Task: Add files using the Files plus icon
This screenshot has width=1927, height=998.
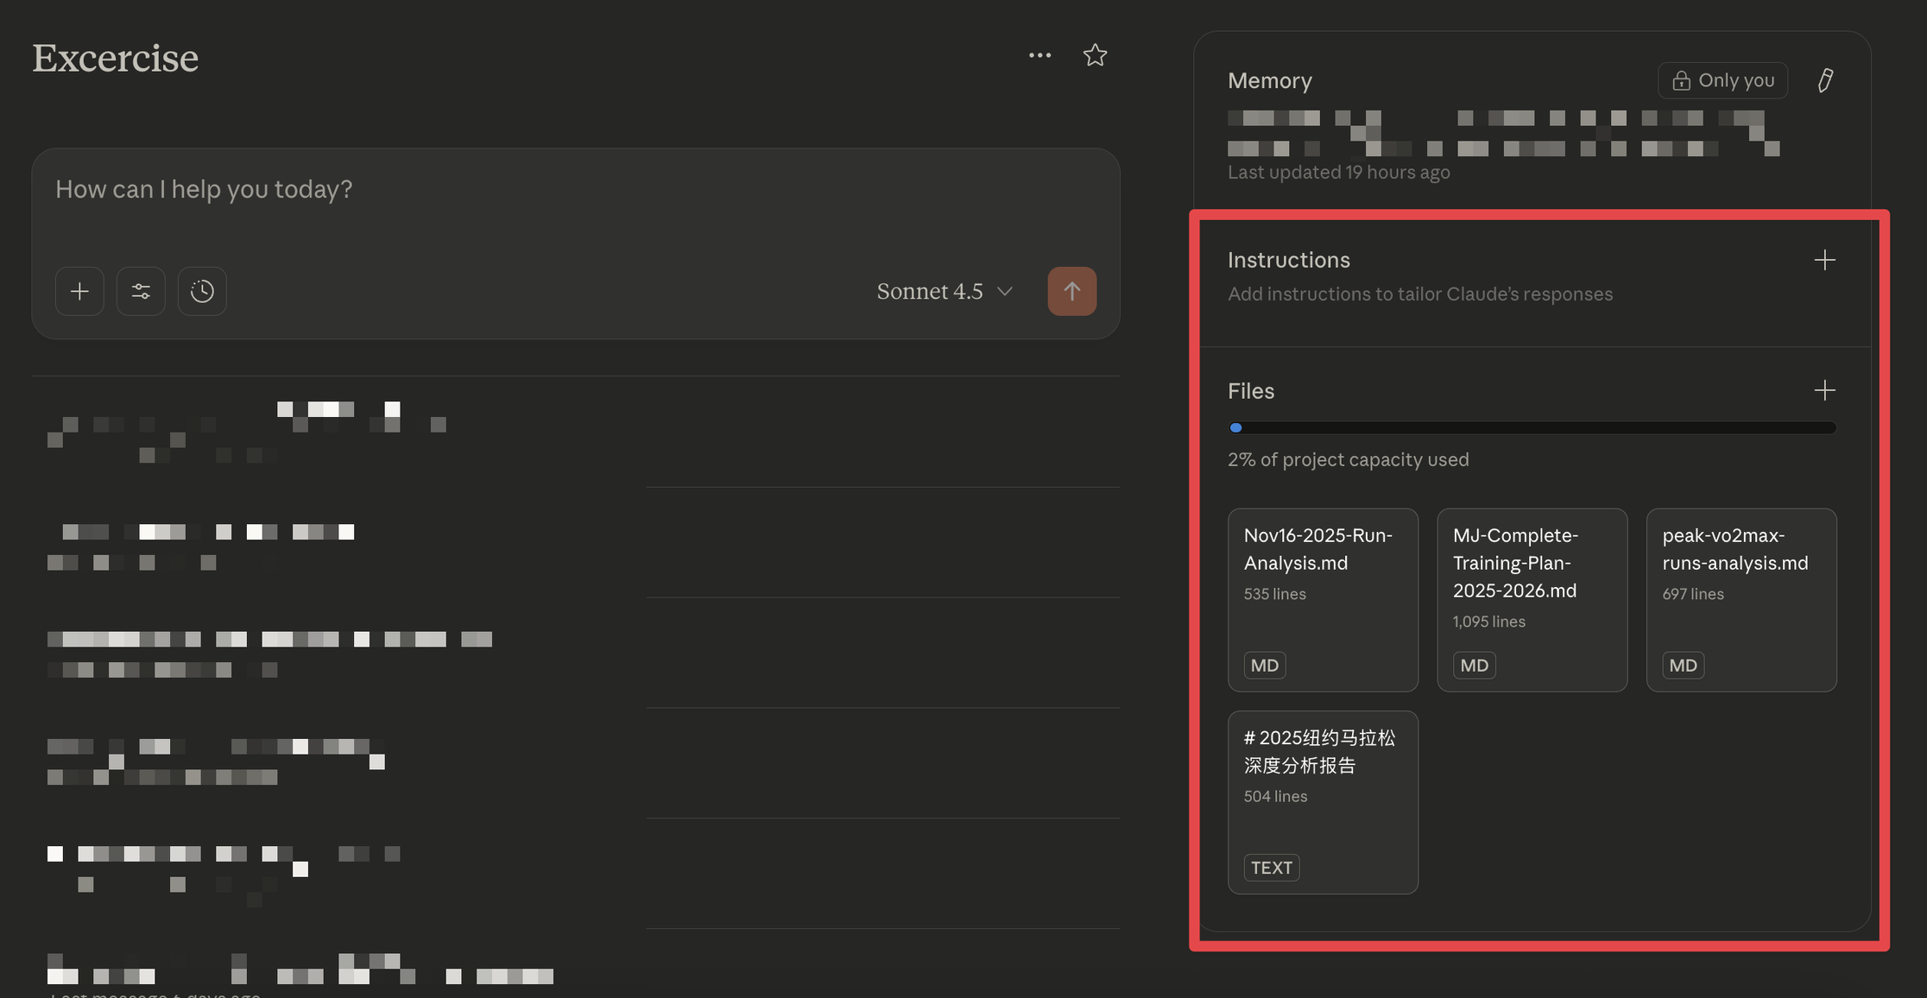Action: (x=1824, y=390)
